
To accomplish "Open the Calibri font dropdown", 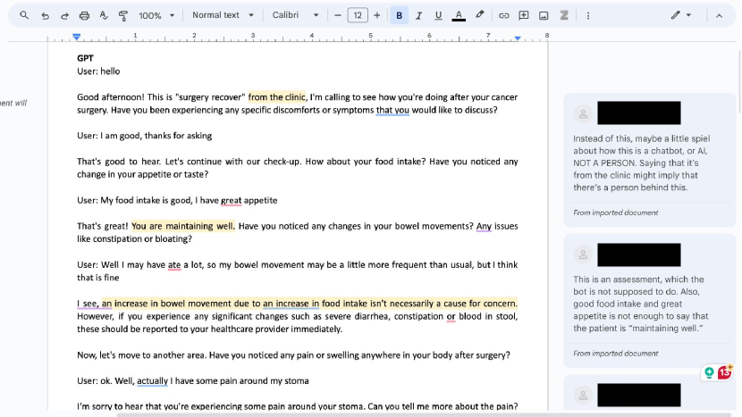I will pyautogui.click(x=295, y=15).
